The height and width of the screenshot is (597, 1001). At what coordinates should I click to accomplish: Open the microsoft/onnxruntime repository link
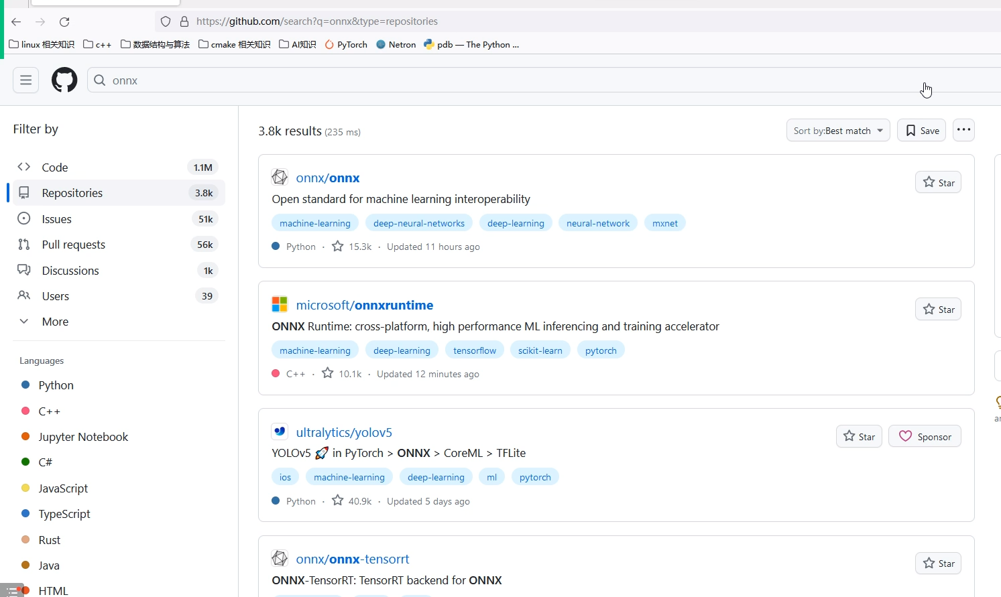[x=365, y=305]
